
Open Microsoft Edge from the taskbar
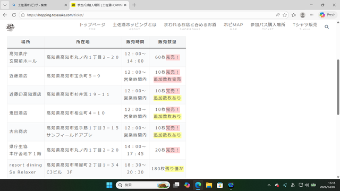198,185
